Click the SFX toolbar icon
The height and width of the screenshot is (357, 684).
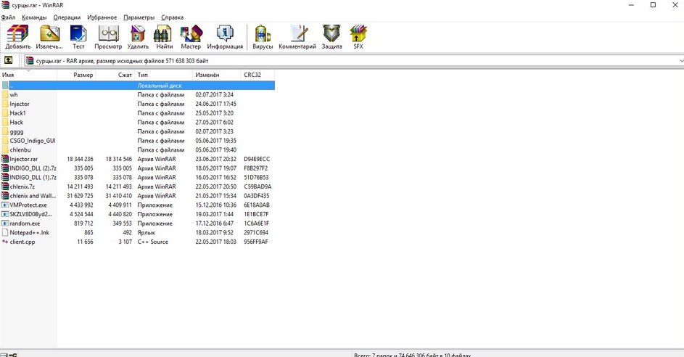click(x=358, y=37)
